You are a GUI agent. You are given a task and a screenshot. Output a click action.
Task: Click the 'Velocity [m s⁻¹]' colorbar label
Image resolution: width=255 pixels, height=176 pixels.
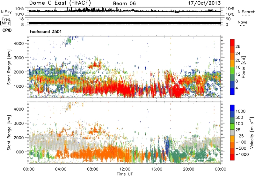coord(252,132)
